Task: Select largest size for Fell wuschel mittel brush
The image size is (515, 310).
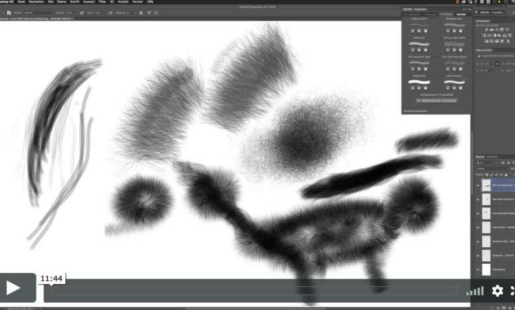Action: [460, 50]
